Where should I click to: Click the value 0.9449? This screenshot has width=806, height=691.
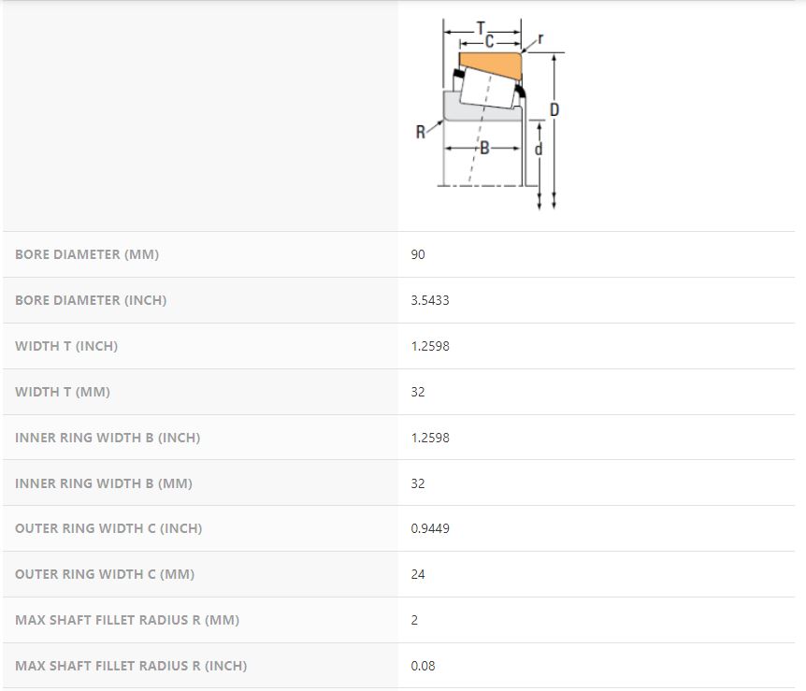430,528
